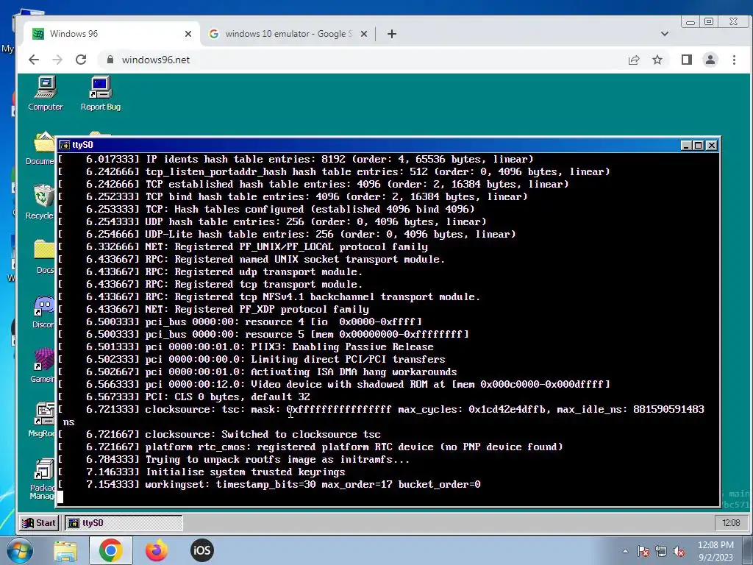Minimize the ttyS0 terminal window

point(687,145)
